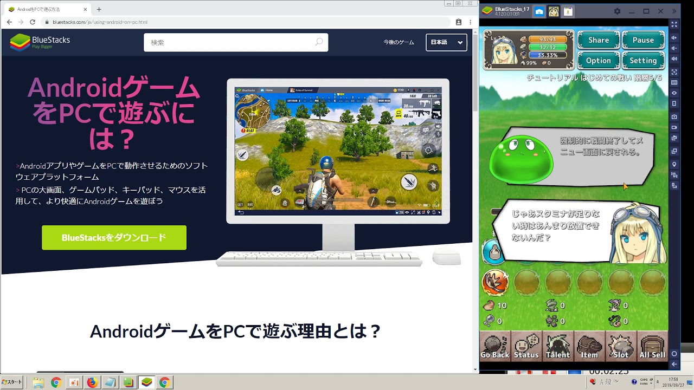Open a new browser tab with plus
This screenshot has width=694, height=390.
pyautogui.click(x=99, y=9)
